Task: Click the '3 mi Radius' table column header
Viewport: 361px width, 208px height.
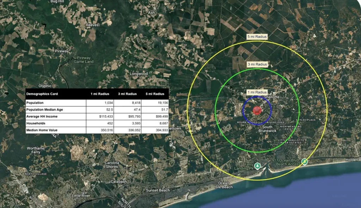Action: tap(127, 94)
